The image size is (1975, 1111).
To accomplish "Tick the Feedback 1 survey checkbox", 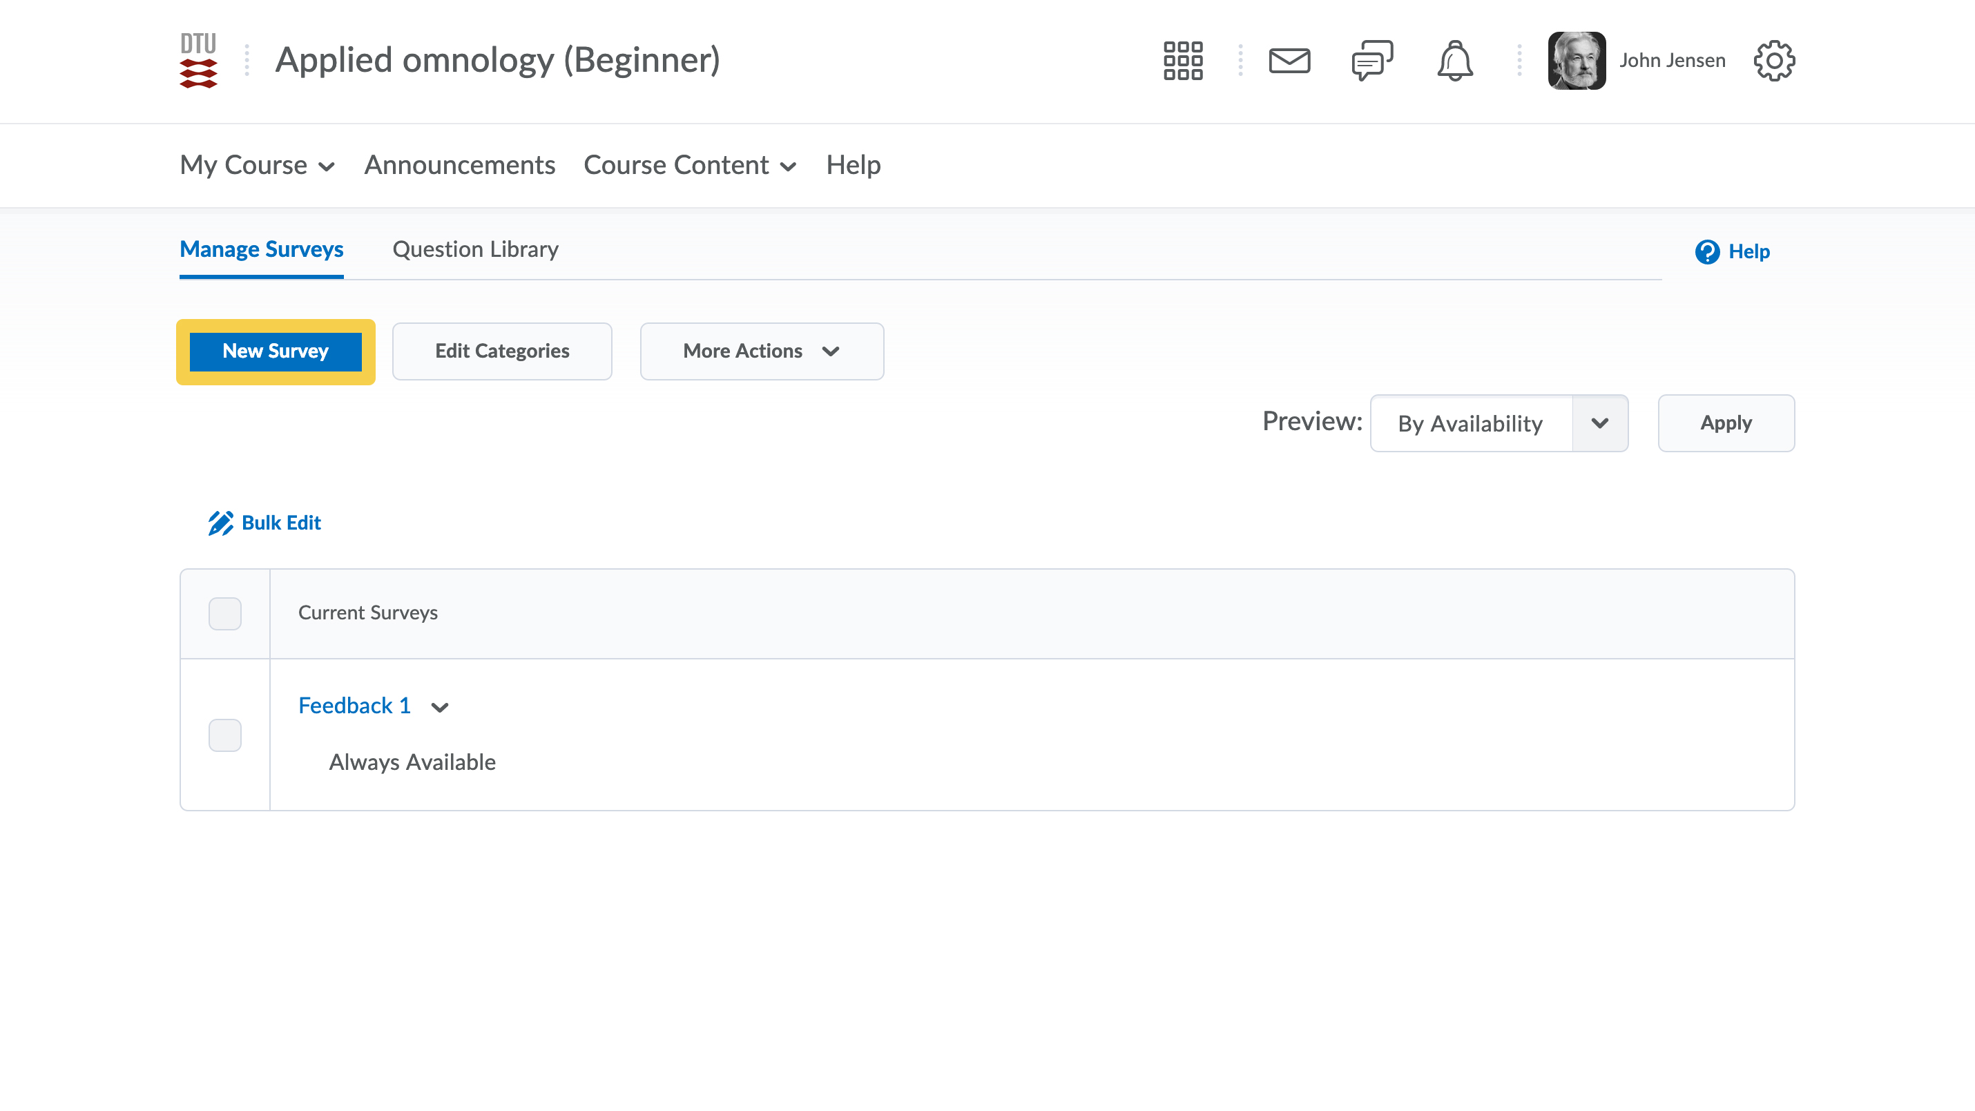I will click(x=224, y=735).
